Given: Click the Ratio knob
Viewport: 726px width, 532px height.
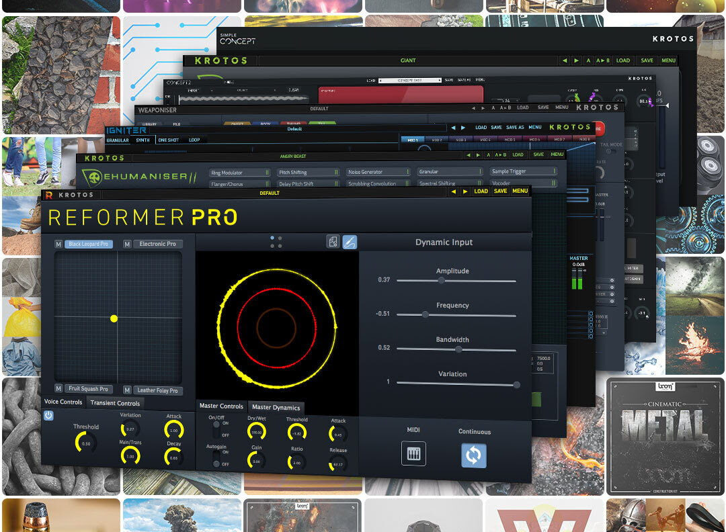Looking at the screenshot, I should [297, 462].
